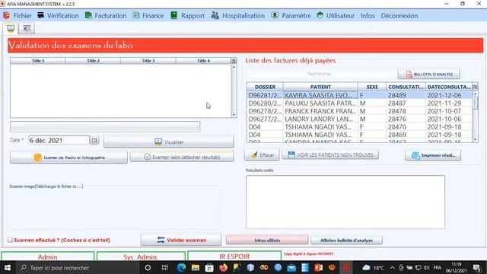Click the Title 4 column header
487x274 pixels.
[203, 61]
